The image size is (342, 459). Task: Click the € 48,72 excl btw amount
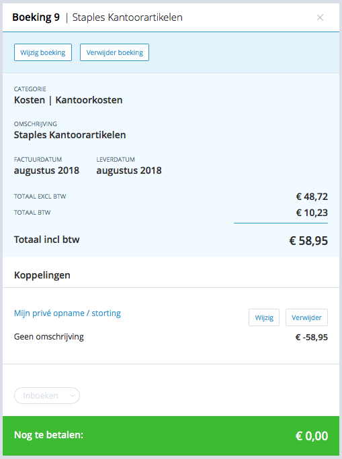(x=312, y=197)
